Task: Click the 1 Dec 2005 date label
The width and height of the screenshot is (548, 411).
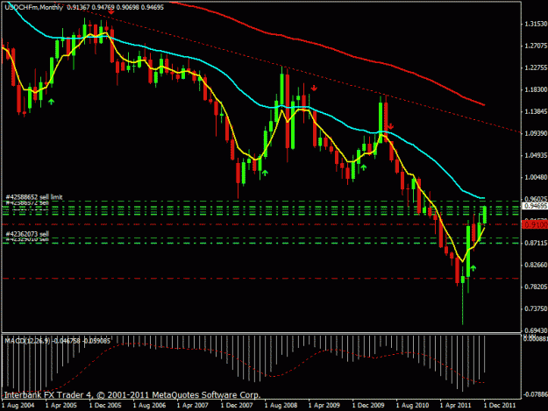Action: (x=105, y=406)
